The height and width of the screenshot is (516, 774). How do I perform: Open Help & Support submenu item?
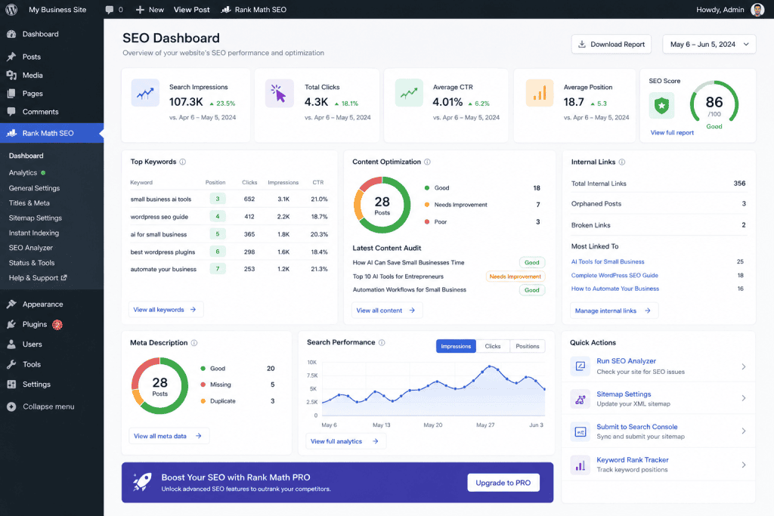tap(38, 278)
